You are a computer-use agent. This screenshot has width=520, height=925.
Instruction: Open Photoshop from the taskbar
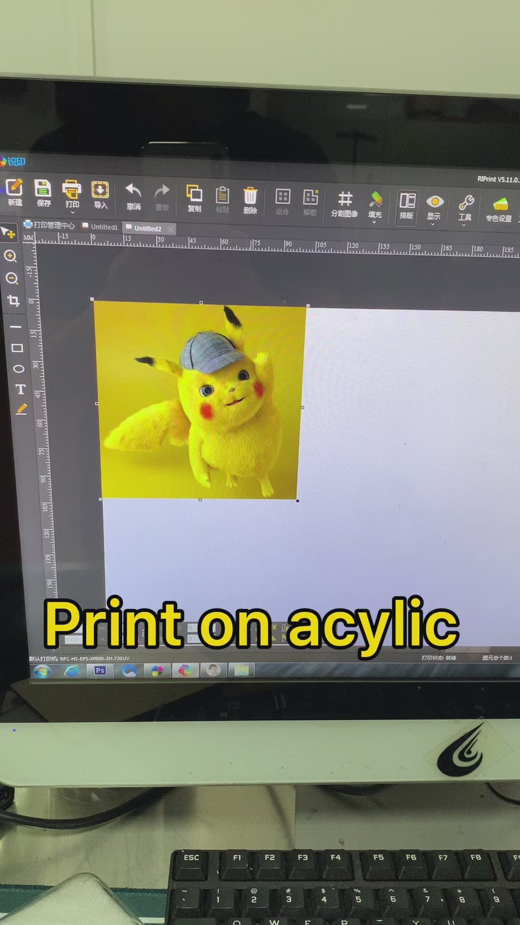pos(100,670)
